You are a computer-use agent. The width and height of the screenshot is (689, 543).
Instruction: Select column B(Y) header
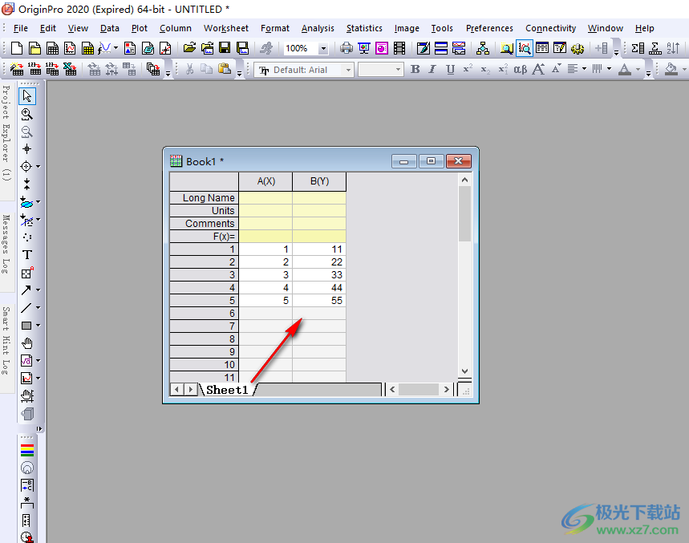point(319,181)
